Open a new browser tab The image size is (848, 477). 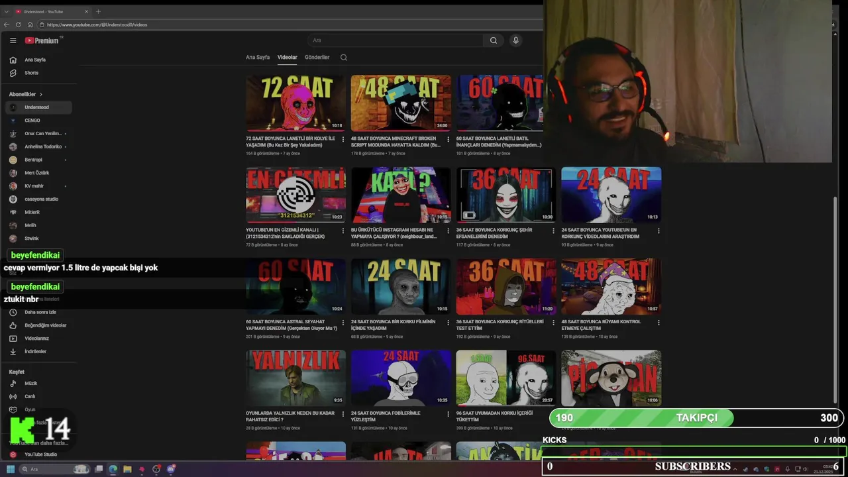point(98,11)
